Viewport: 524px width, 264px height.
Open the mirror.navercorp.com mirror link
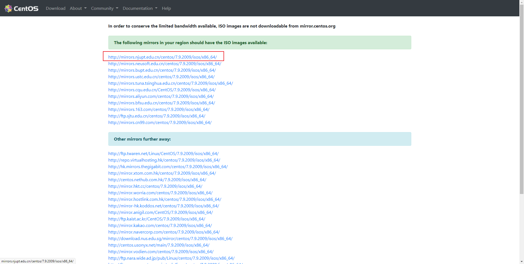point(164,232)
